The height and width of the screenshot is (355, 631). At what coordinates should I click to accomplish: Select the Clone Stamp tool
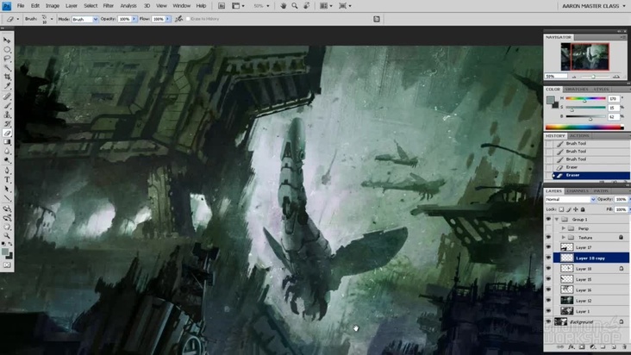(7, 115)
